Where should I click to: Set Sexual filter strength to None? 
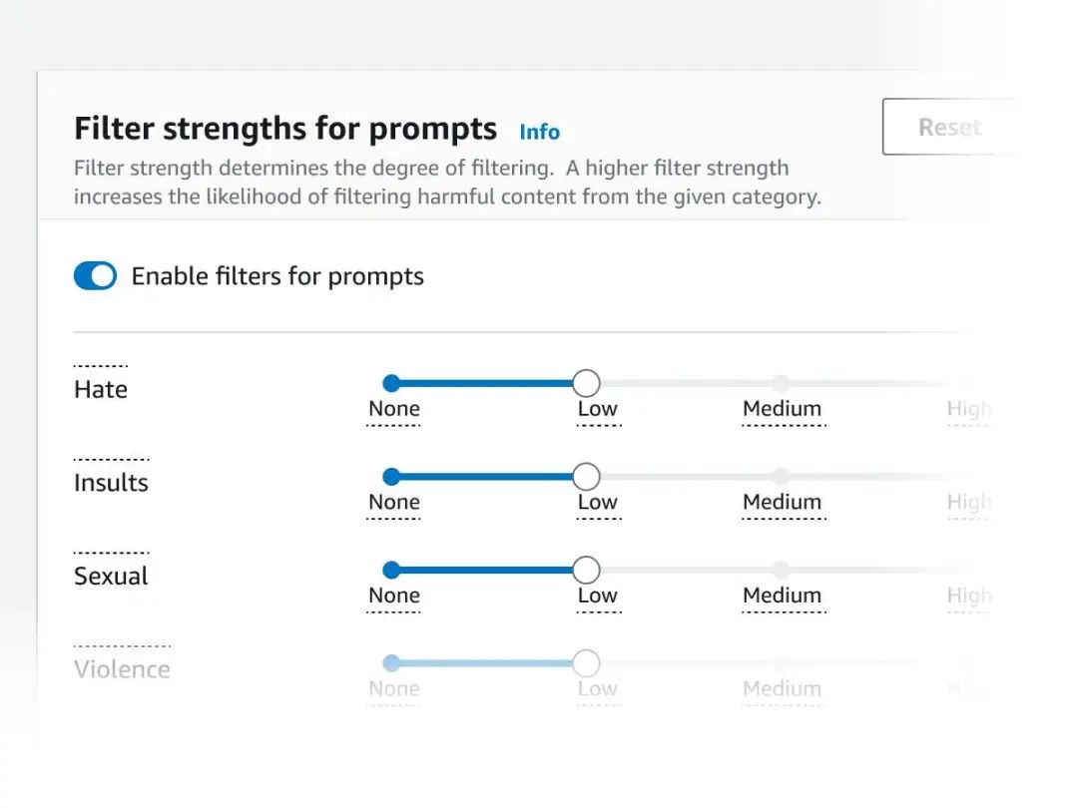click(391, 570)
